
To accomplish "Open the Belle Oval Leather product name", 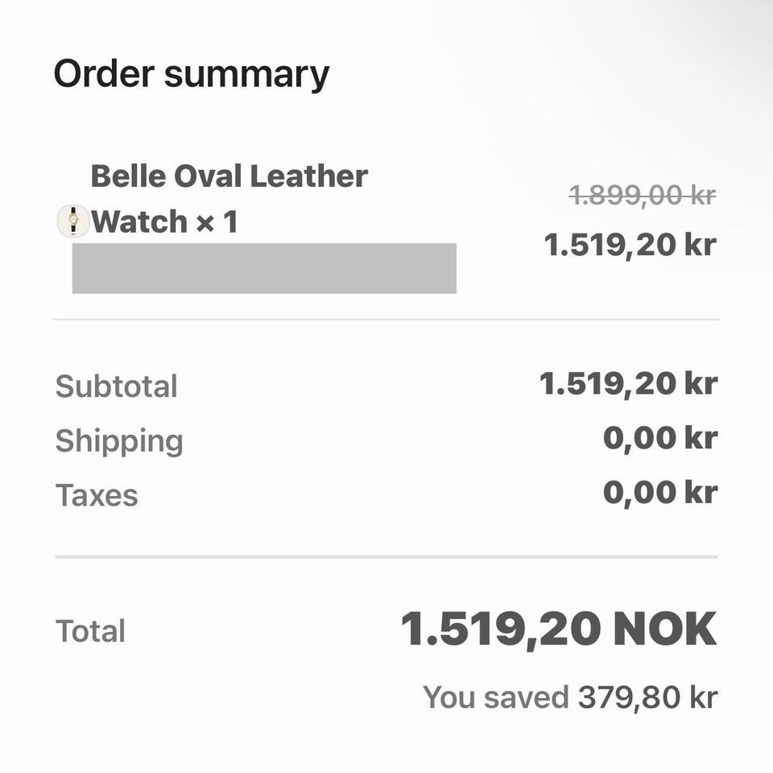I will (x=229, y=176).
